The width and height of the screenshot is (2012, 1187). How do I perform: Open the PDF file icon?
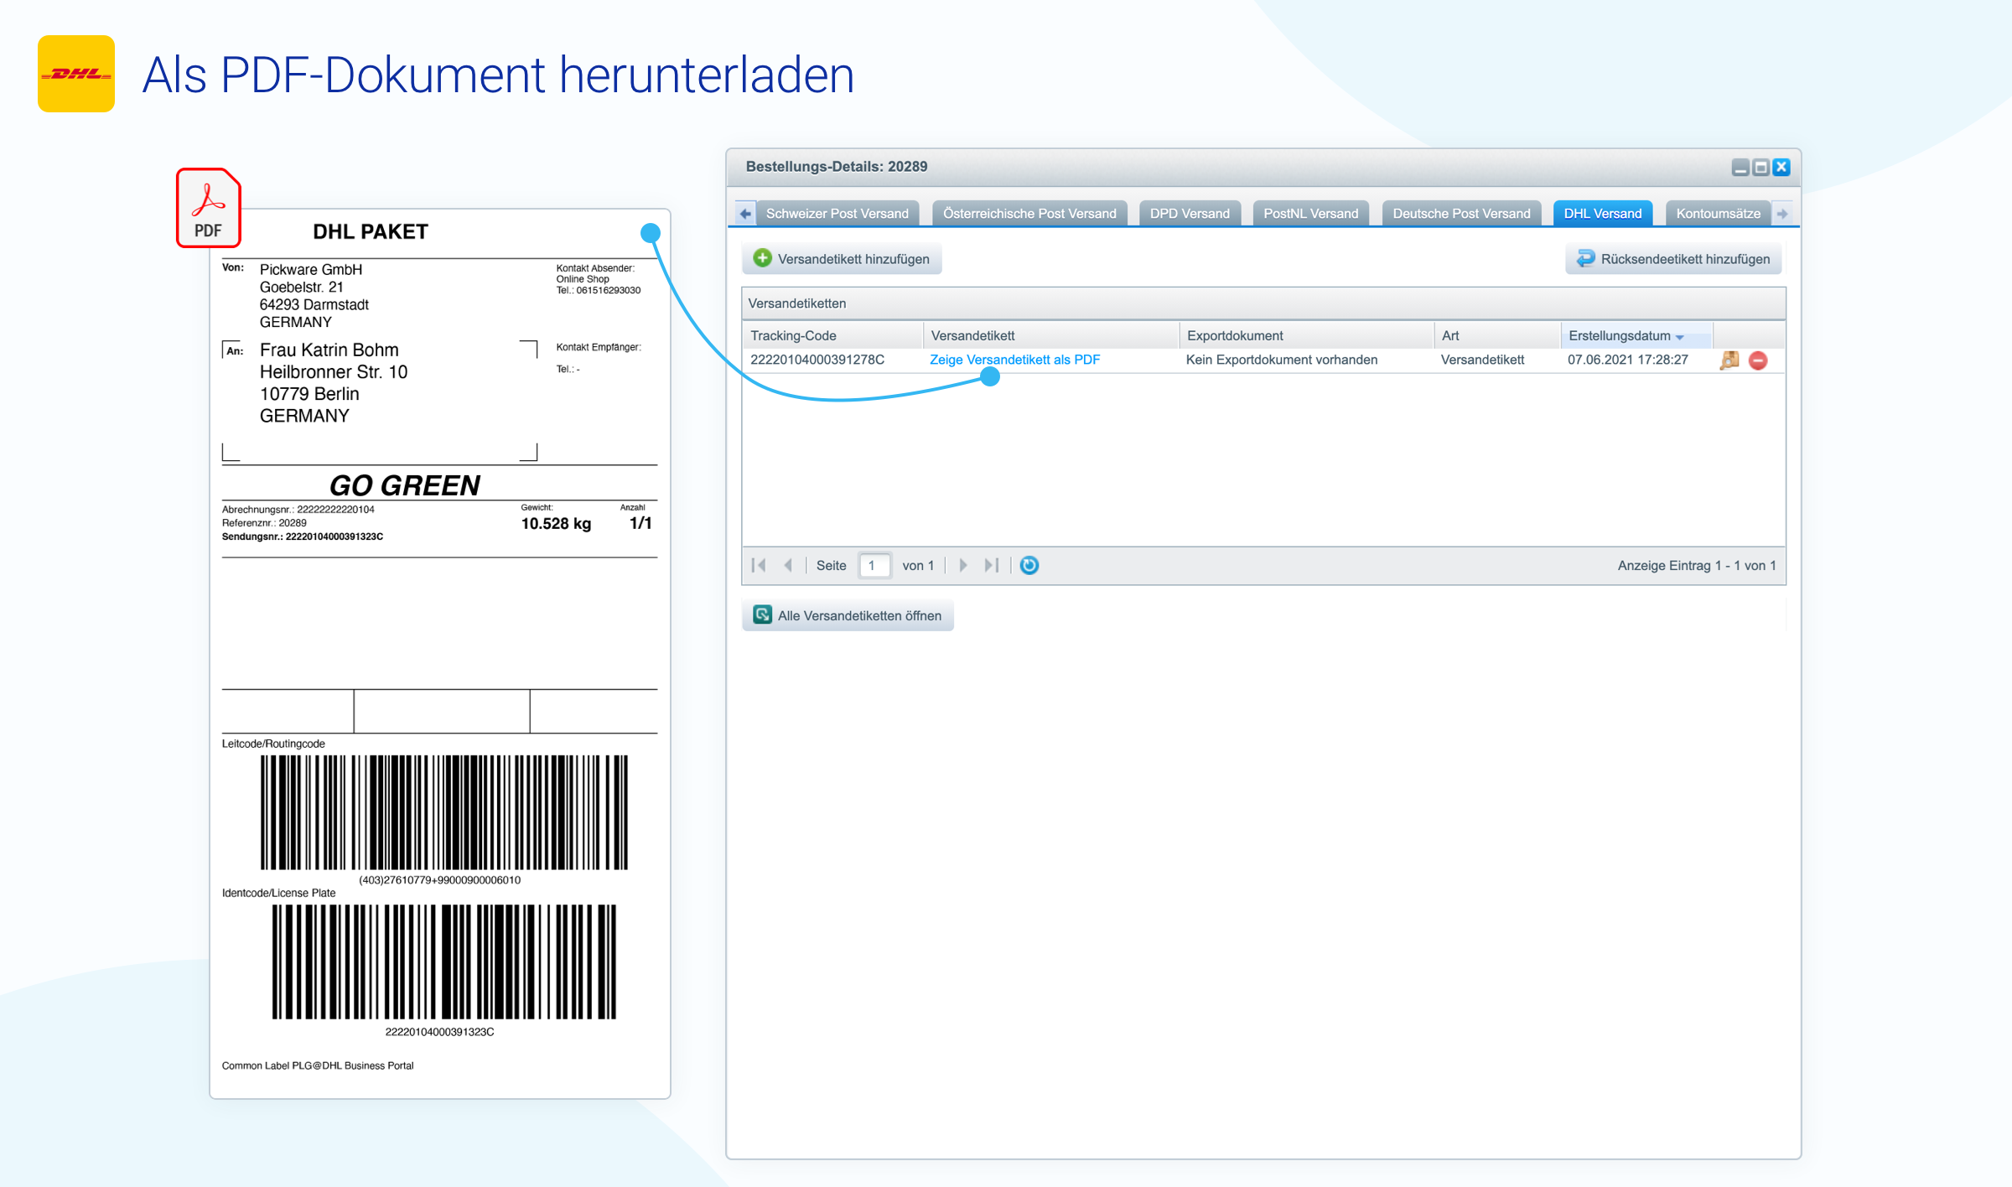(x=208, y=208)
